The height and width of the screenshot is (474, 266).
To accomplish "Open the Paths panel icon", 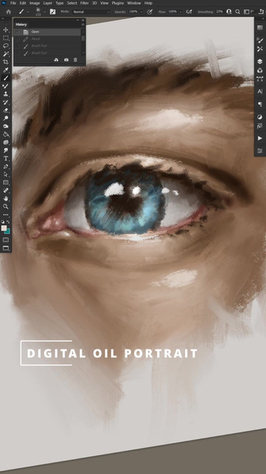I will [x=259, y=79].
